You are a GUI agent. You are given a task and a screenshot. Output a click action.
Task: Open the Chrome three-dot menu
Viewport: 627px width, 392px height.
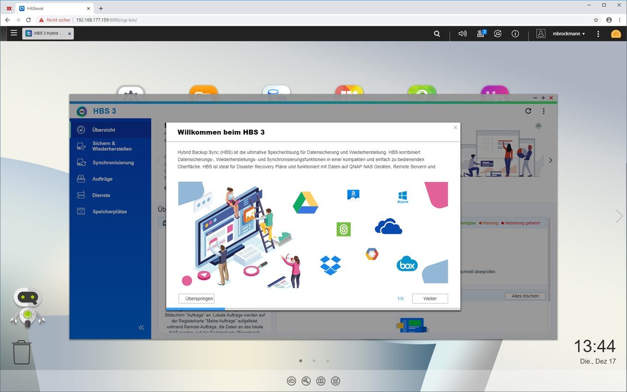620,20
